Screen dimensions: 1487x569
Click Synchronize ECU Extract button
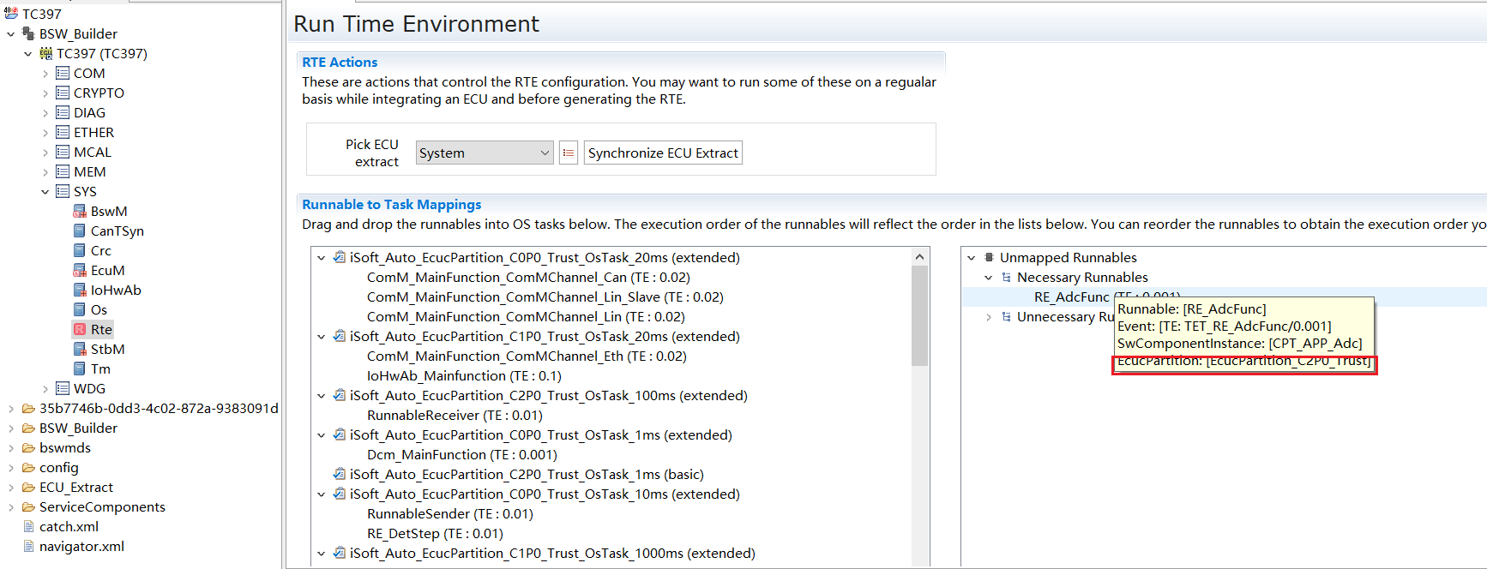click(x=662, y=153)
